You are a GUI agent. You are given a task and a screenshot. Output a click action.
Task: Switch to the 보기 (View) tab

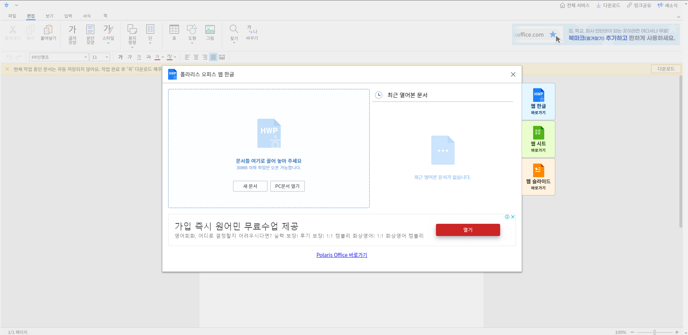[x=49, y=16]
